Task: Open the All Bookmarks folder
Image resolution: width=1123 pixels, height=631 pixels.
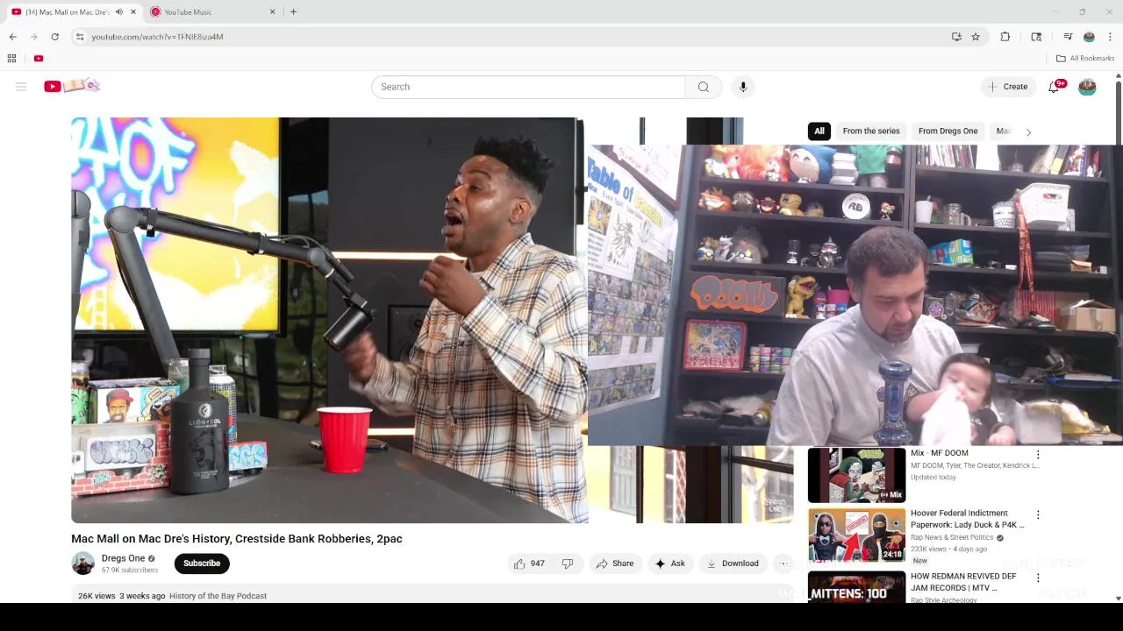Action: point(1085,59)
